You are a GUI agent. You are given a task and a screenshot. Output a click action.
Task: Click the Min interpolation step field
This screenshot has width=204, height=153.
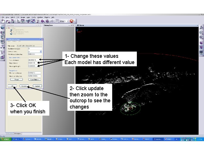(x=35, y=54)
